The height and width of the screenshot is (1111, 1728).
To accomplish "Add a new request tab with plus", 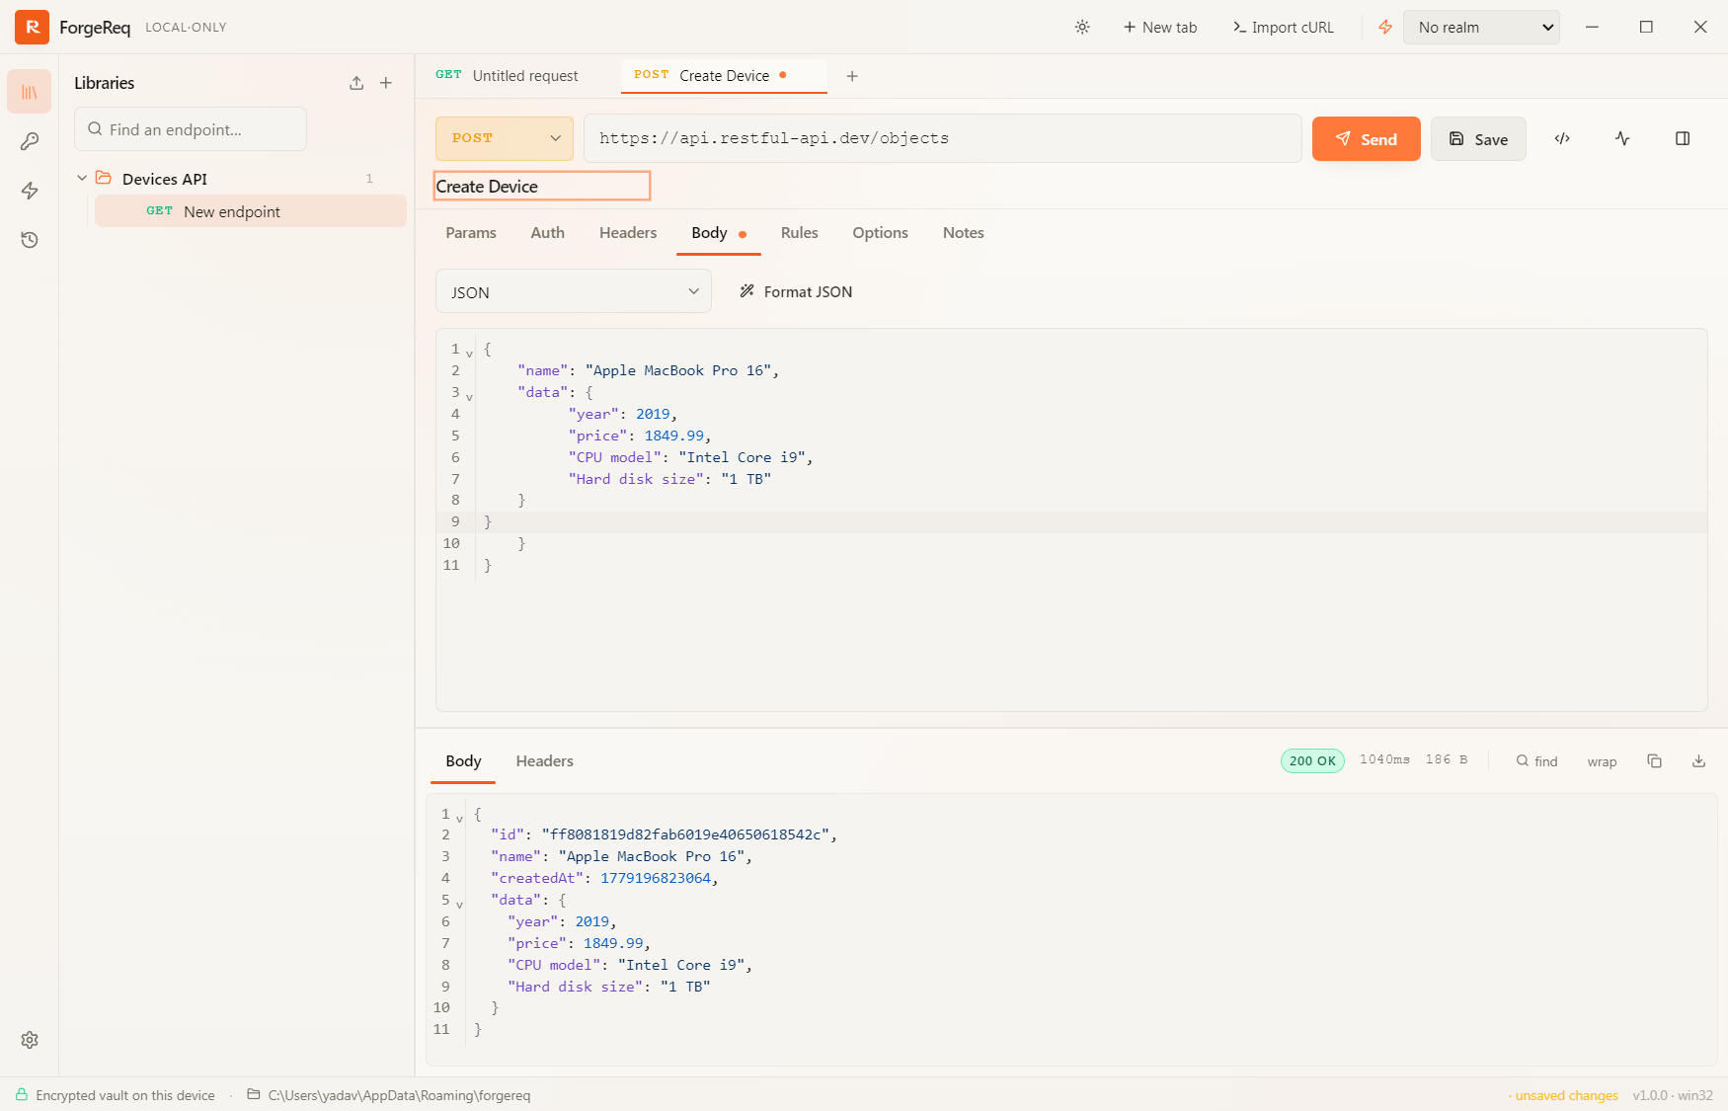I will 852,76.
